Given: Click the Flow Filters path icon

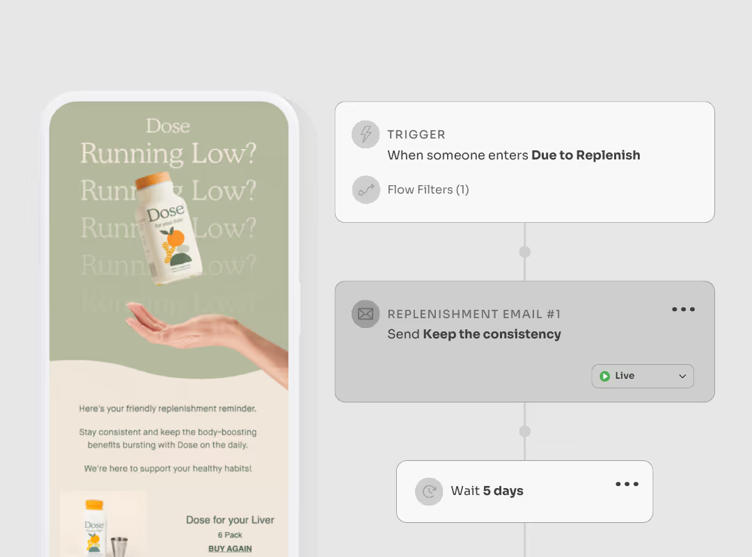Looking at the screenshot, I should (x=366, y=190).
